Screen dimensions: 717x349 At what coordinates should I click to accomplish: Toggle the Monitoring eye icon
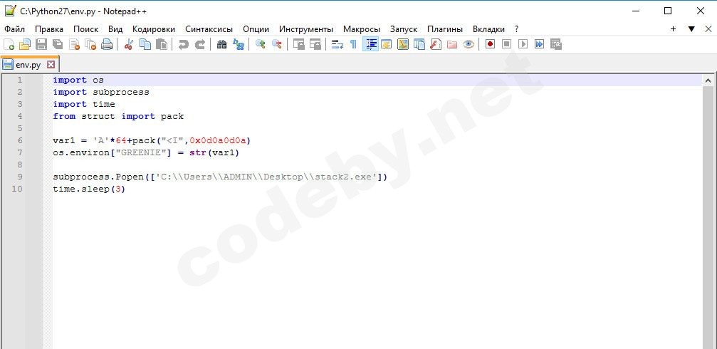point(469,44)
